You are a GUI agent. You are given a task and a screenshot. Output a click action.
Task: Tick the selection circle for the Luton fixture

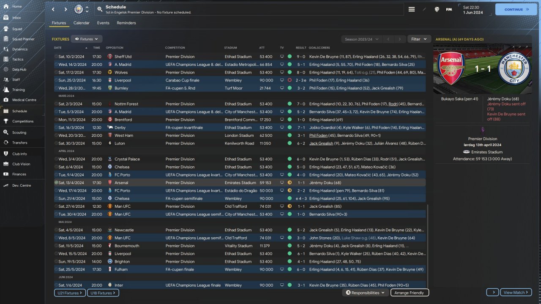pyautogui.click(x=56, y=144)
